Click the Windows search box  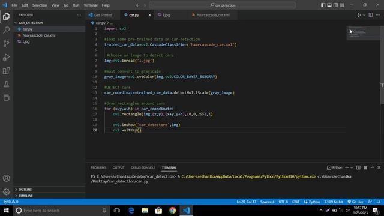click(61, 211)
